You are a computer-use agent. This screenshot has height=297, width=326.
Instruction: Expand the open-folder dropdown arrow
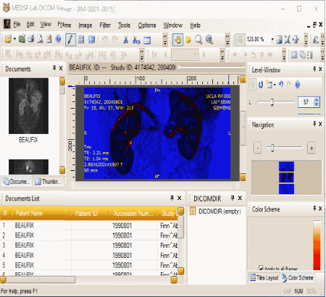click(14, 39)
